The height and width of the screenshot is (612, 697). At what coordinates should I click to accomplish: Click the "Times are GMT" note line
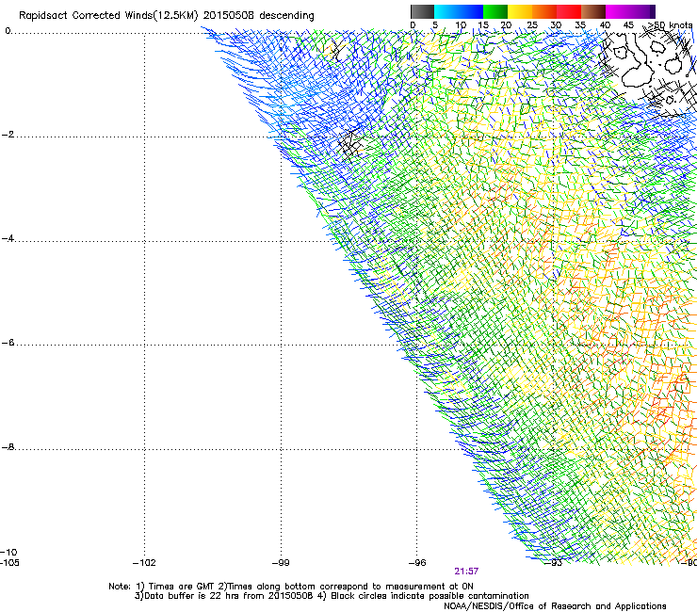[291, 587]
